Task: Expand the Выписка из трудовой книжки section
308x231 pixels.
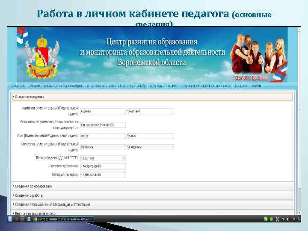Action: (x=152, y=213)
